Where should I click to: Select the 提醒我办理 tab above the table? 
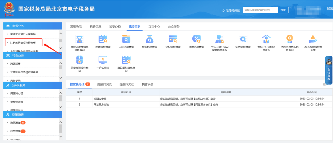[77, 84]
